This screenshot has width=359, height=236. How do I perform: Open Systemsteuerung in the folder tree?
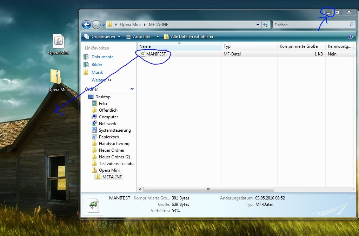pyautogui.click(x=115, y=130)
